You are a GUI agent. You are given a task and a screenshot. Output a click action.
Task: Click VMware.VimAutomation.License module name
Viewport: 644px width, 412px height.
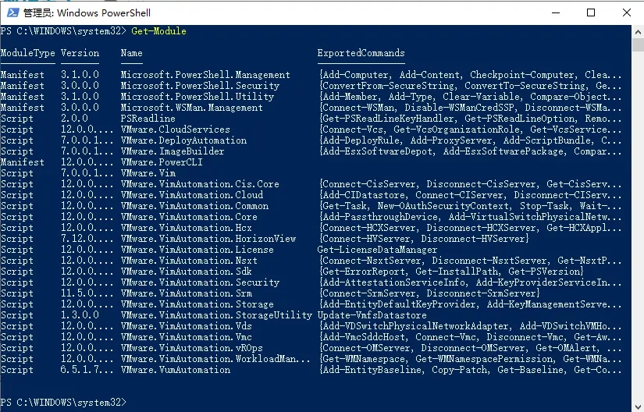197,250
